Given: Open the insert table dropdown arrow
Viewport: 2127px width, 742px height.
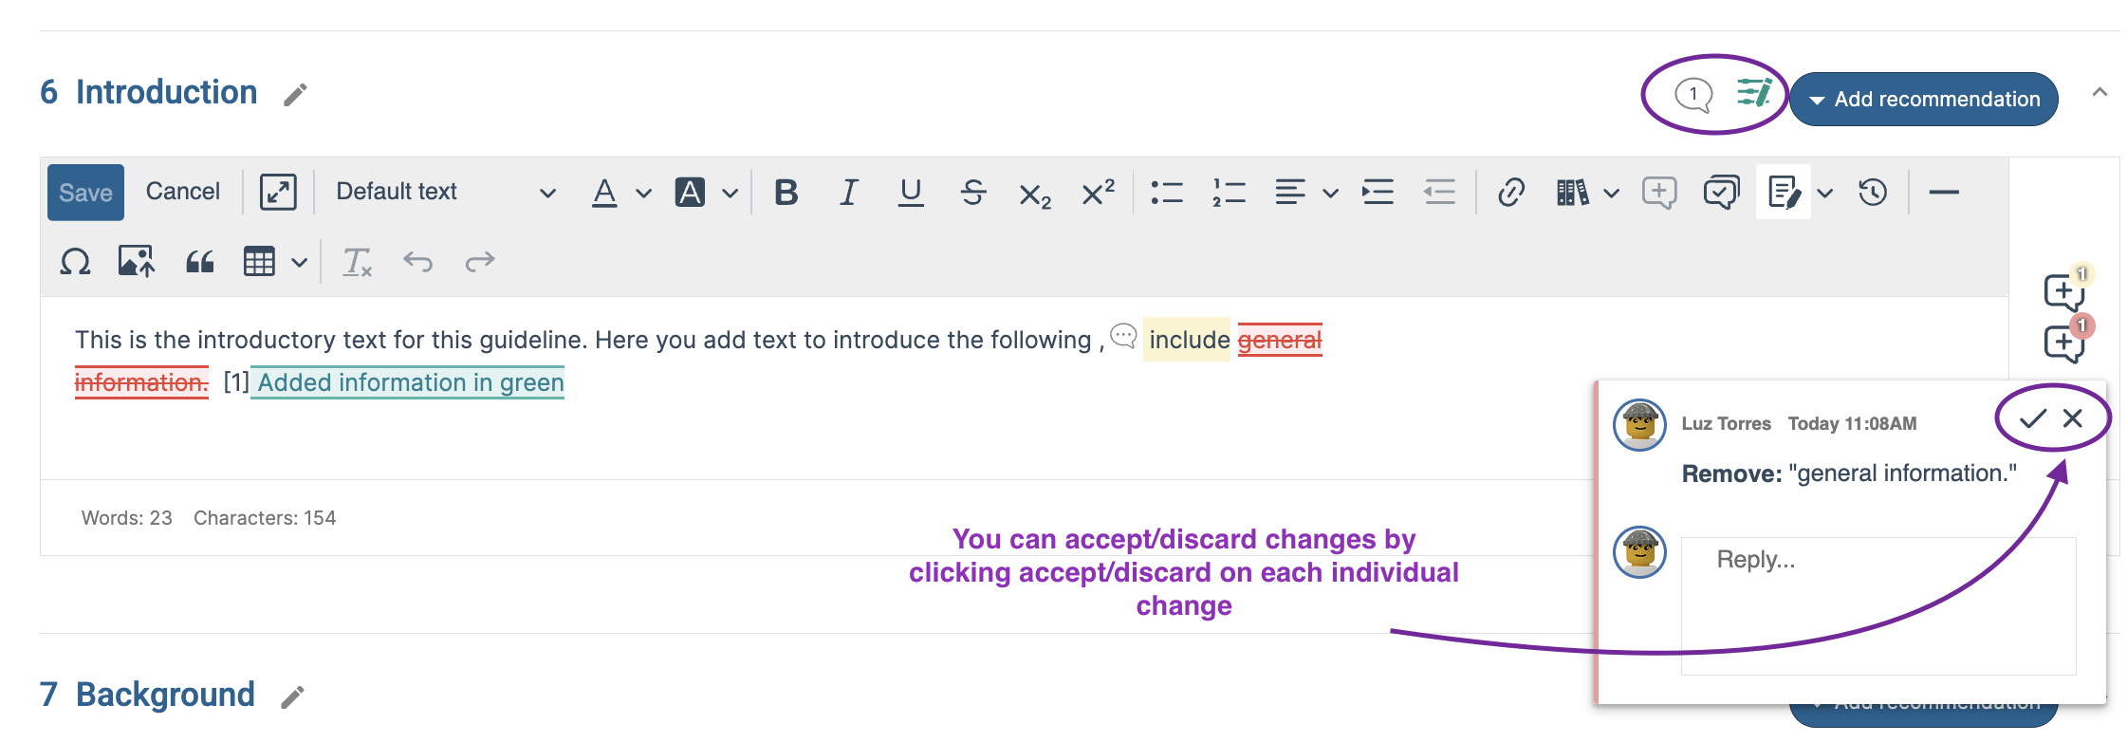Looking at the screenshot, I should click(x=300, y=263).
